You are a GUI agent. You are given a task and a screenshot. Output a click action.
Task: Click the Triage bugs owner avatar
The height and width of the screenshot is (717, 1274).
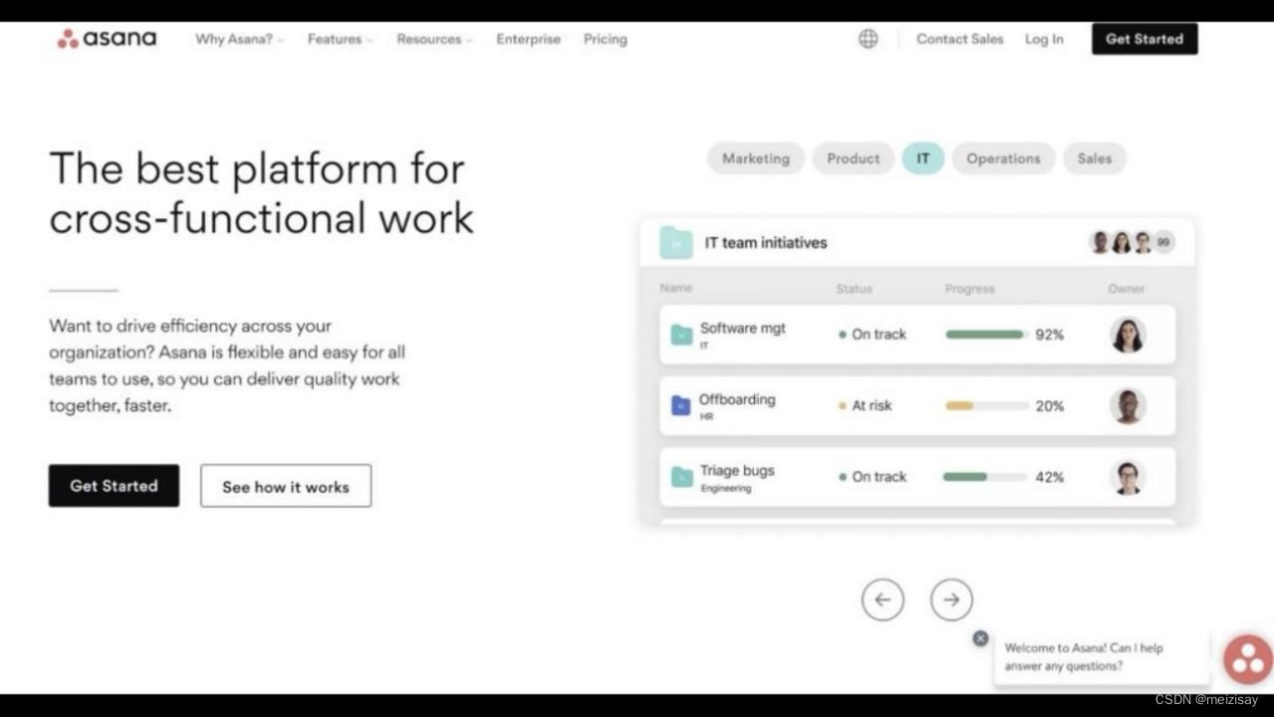(x=1128, y=478)
